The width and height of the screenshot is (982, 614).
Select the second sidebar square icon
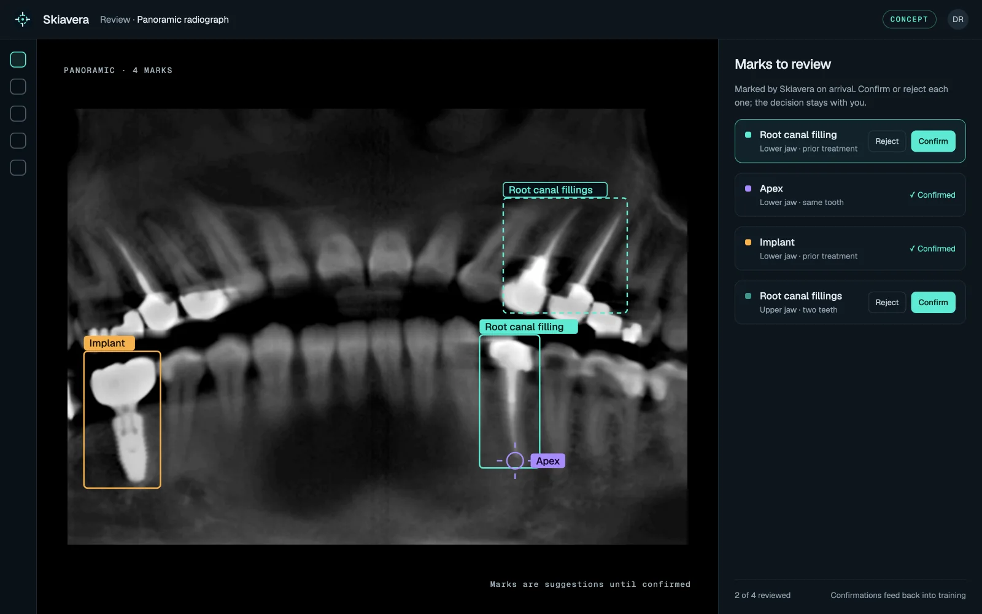coord(18,87)
